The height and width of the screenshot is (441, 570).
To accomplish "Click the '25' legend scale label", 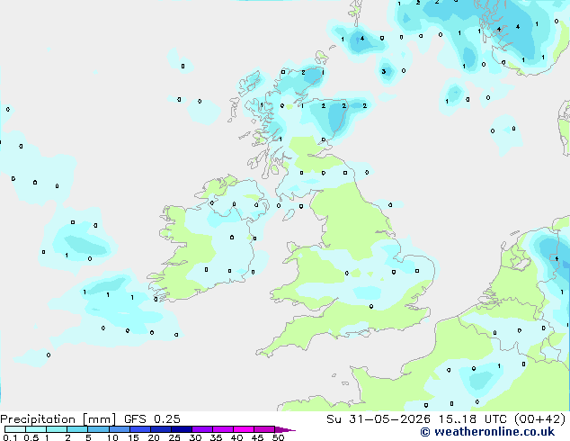I will (x=174, y=437).
